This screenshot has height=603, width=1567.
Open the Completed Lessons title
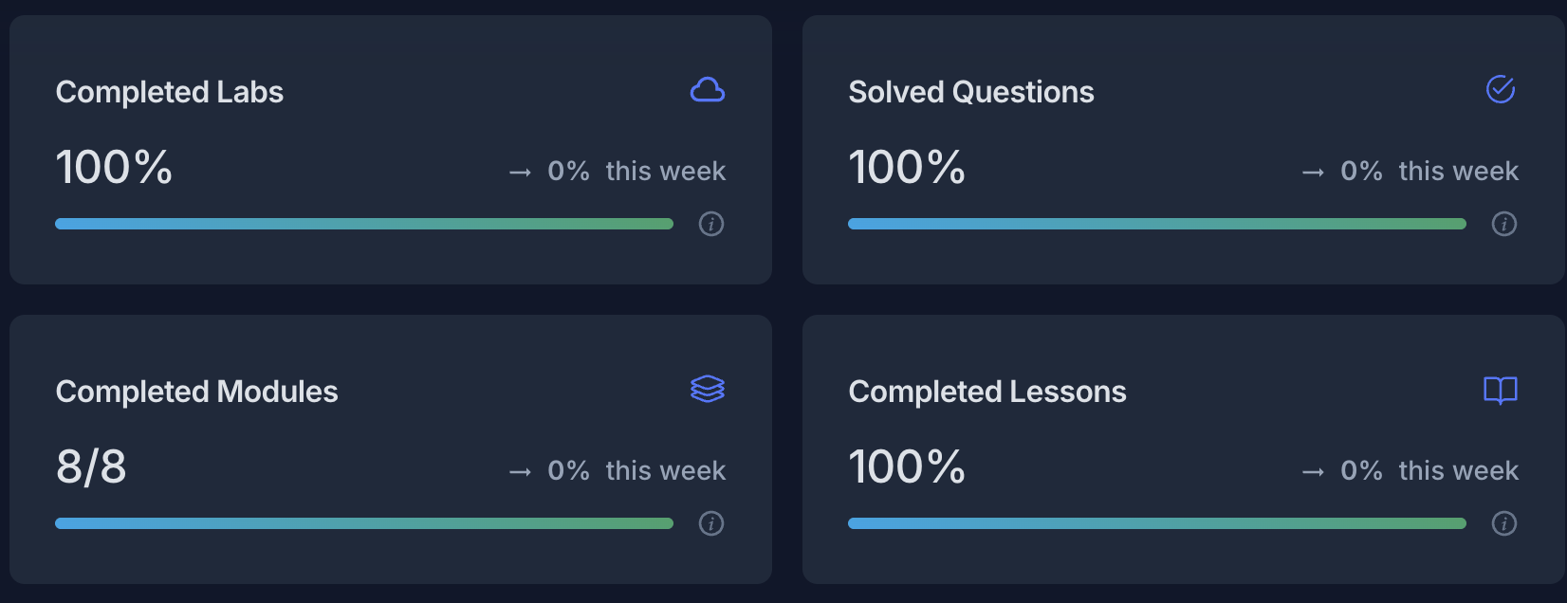coord(987,392)
